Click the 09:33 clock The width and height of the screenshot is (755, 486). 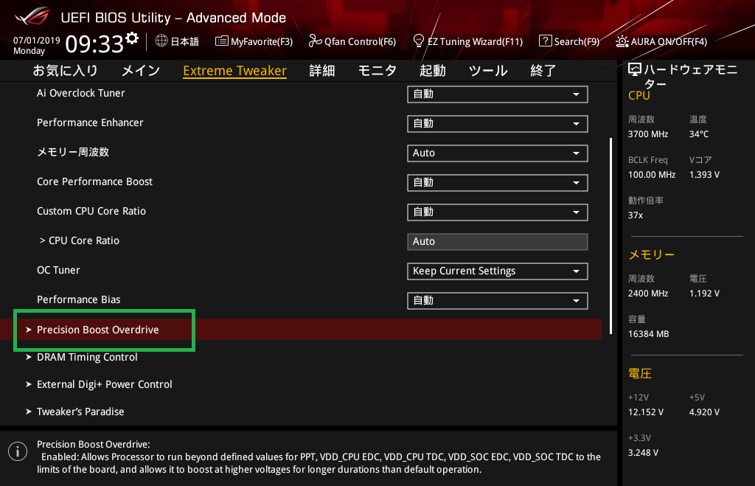point(94,44)
